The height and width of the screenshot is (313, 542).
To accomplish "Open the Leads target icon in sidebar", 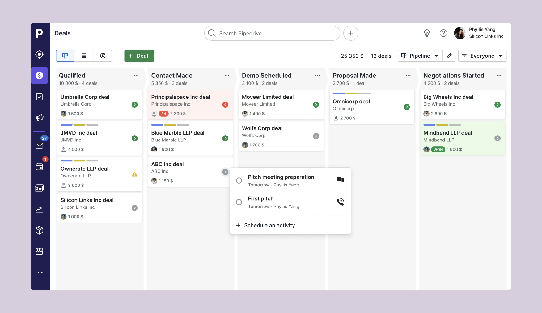I will [x=39, y=54].
